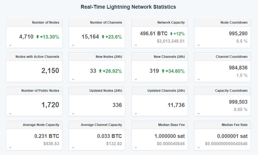Expand the Channel Countdown card chevron
This screenshot has width=258, height=155.
point(198,79)
